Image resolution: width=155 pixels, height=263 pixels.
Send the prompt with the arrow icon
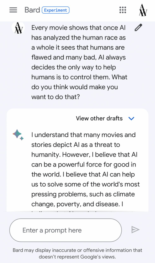[135, 230]
